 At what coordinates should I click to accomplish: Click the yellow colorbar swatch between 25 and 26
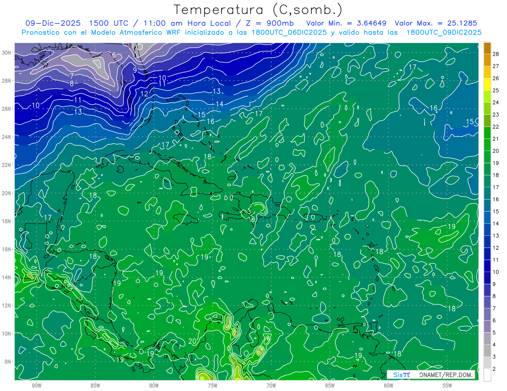point(487,84)
